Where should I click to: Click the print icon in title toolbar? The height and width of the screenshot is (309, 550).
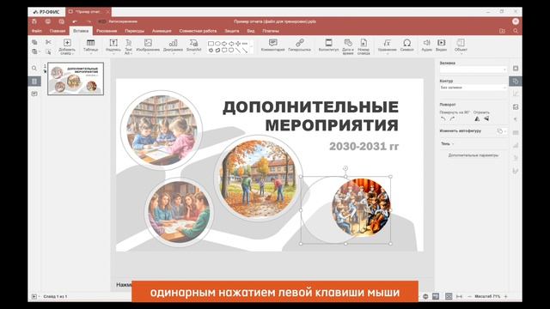[x=48, y=21]
